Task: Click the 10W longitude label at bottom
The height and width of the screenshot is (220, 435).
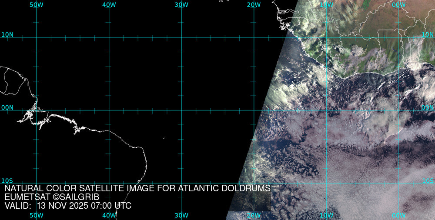Action: click(x=326, y=215)
